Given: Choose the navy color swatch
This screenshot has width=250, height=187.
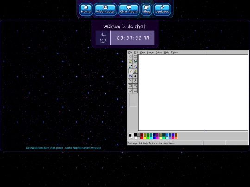Looking at the screenshot, I should click(x=154, y=134).
